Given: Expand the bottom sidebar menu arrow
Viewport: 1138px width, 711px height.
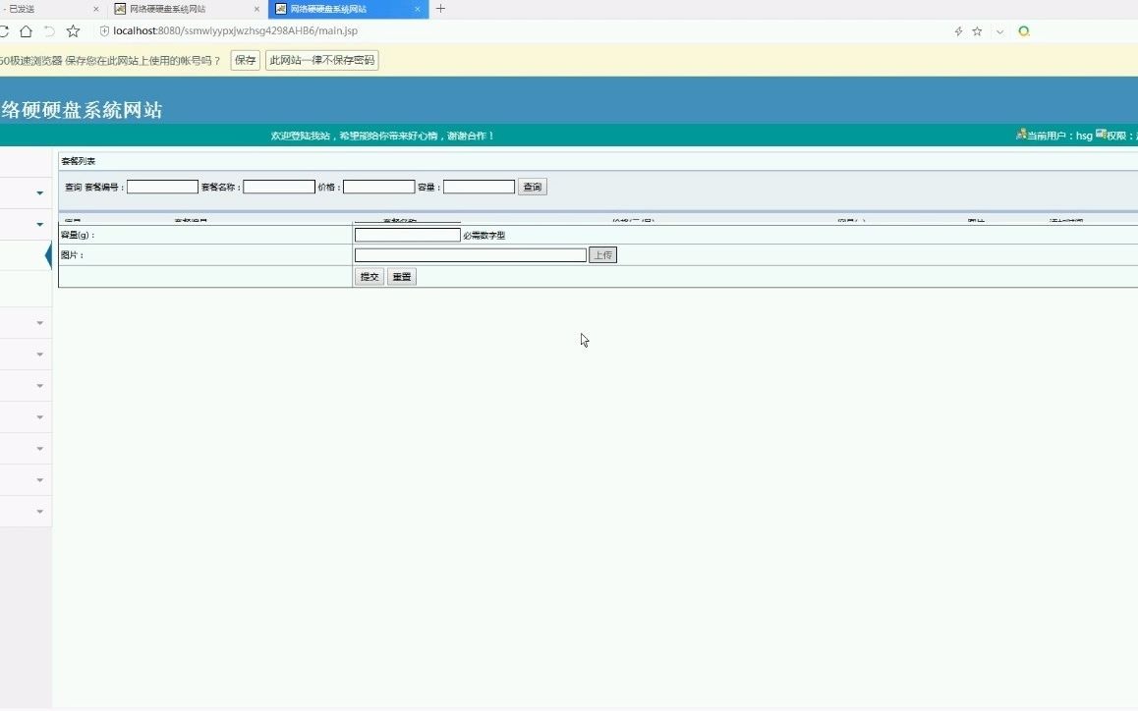Looking at the screenshot, I should (39, 511).
